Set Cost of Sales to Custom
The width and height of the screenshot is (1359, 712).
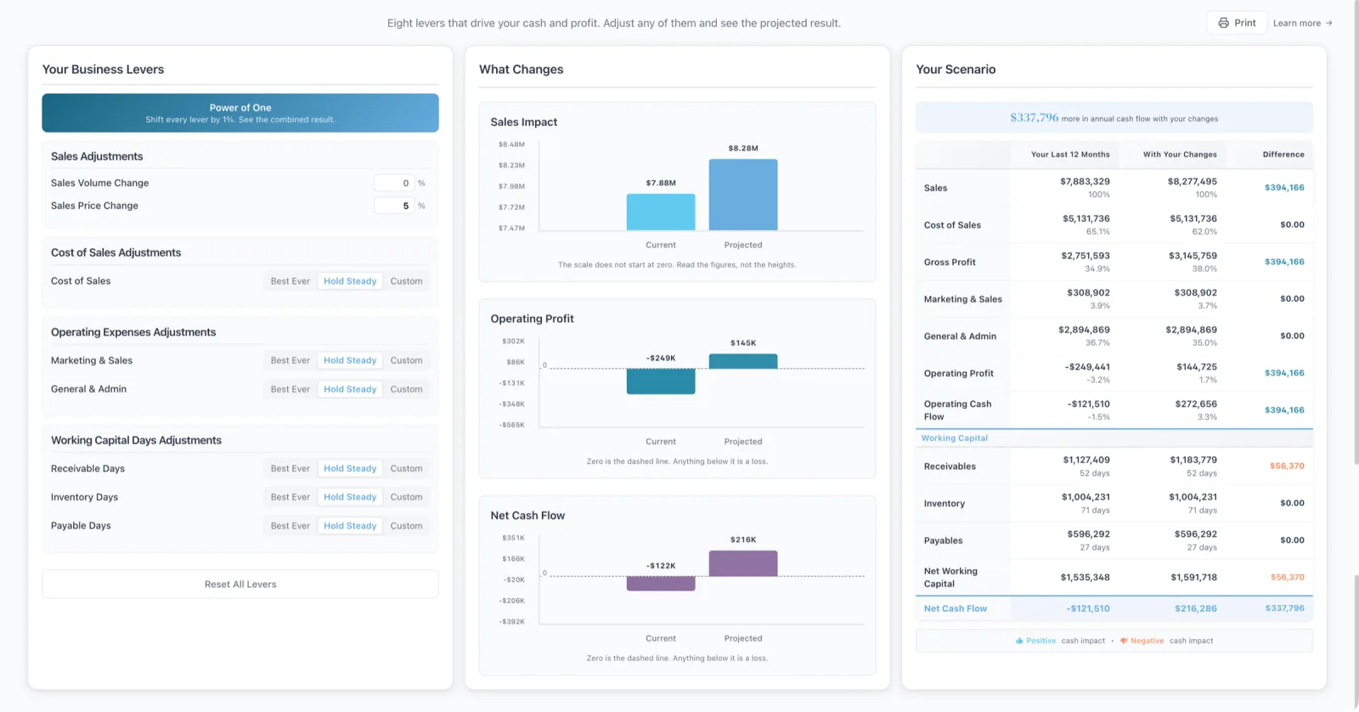407,281
